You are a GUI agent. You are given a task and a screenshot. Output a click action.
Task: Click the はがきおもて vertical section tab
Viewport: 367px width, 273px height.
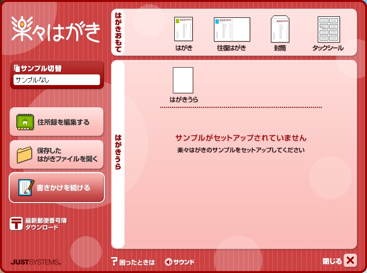118,32
